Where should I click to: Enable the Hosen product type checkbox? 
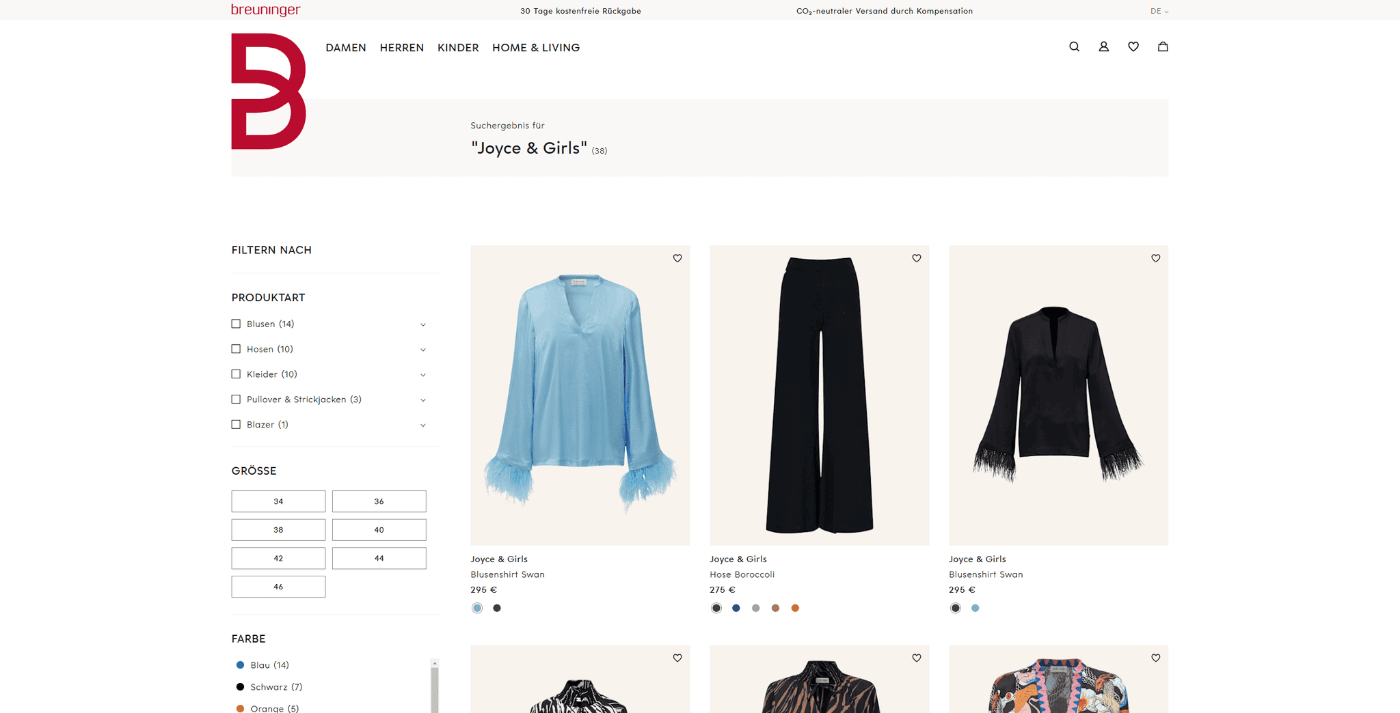[236, 349]
